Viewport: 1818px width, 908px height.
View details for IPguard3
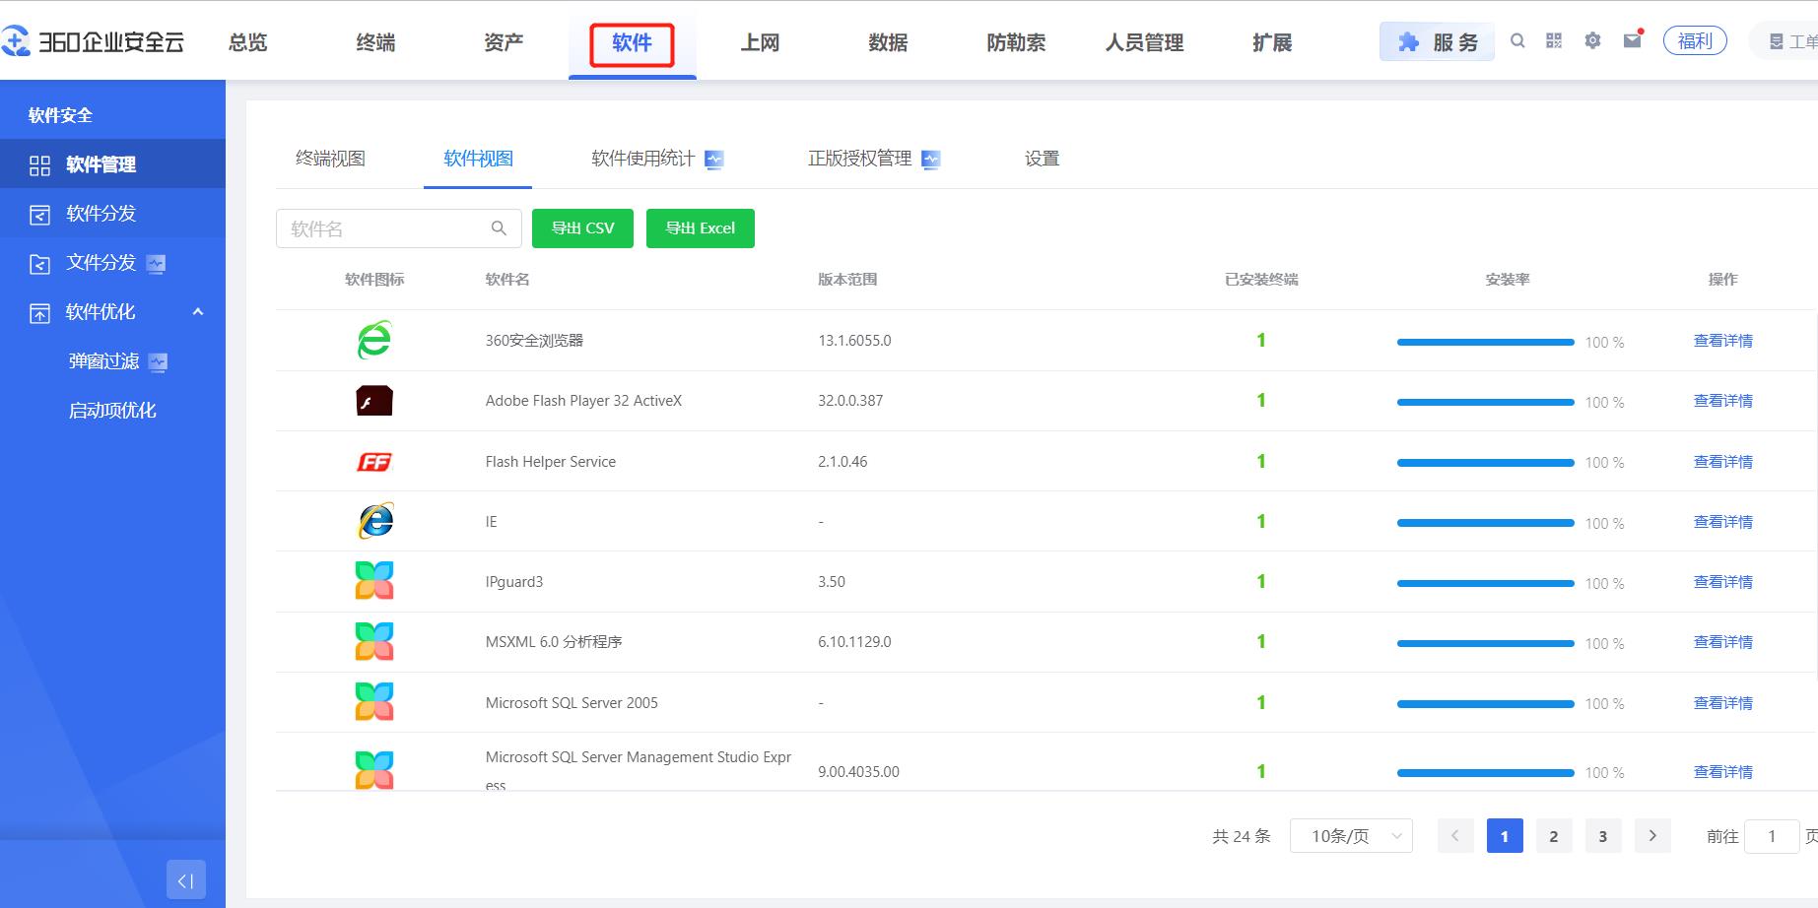pyautogui.click(x=1722, y=582)
